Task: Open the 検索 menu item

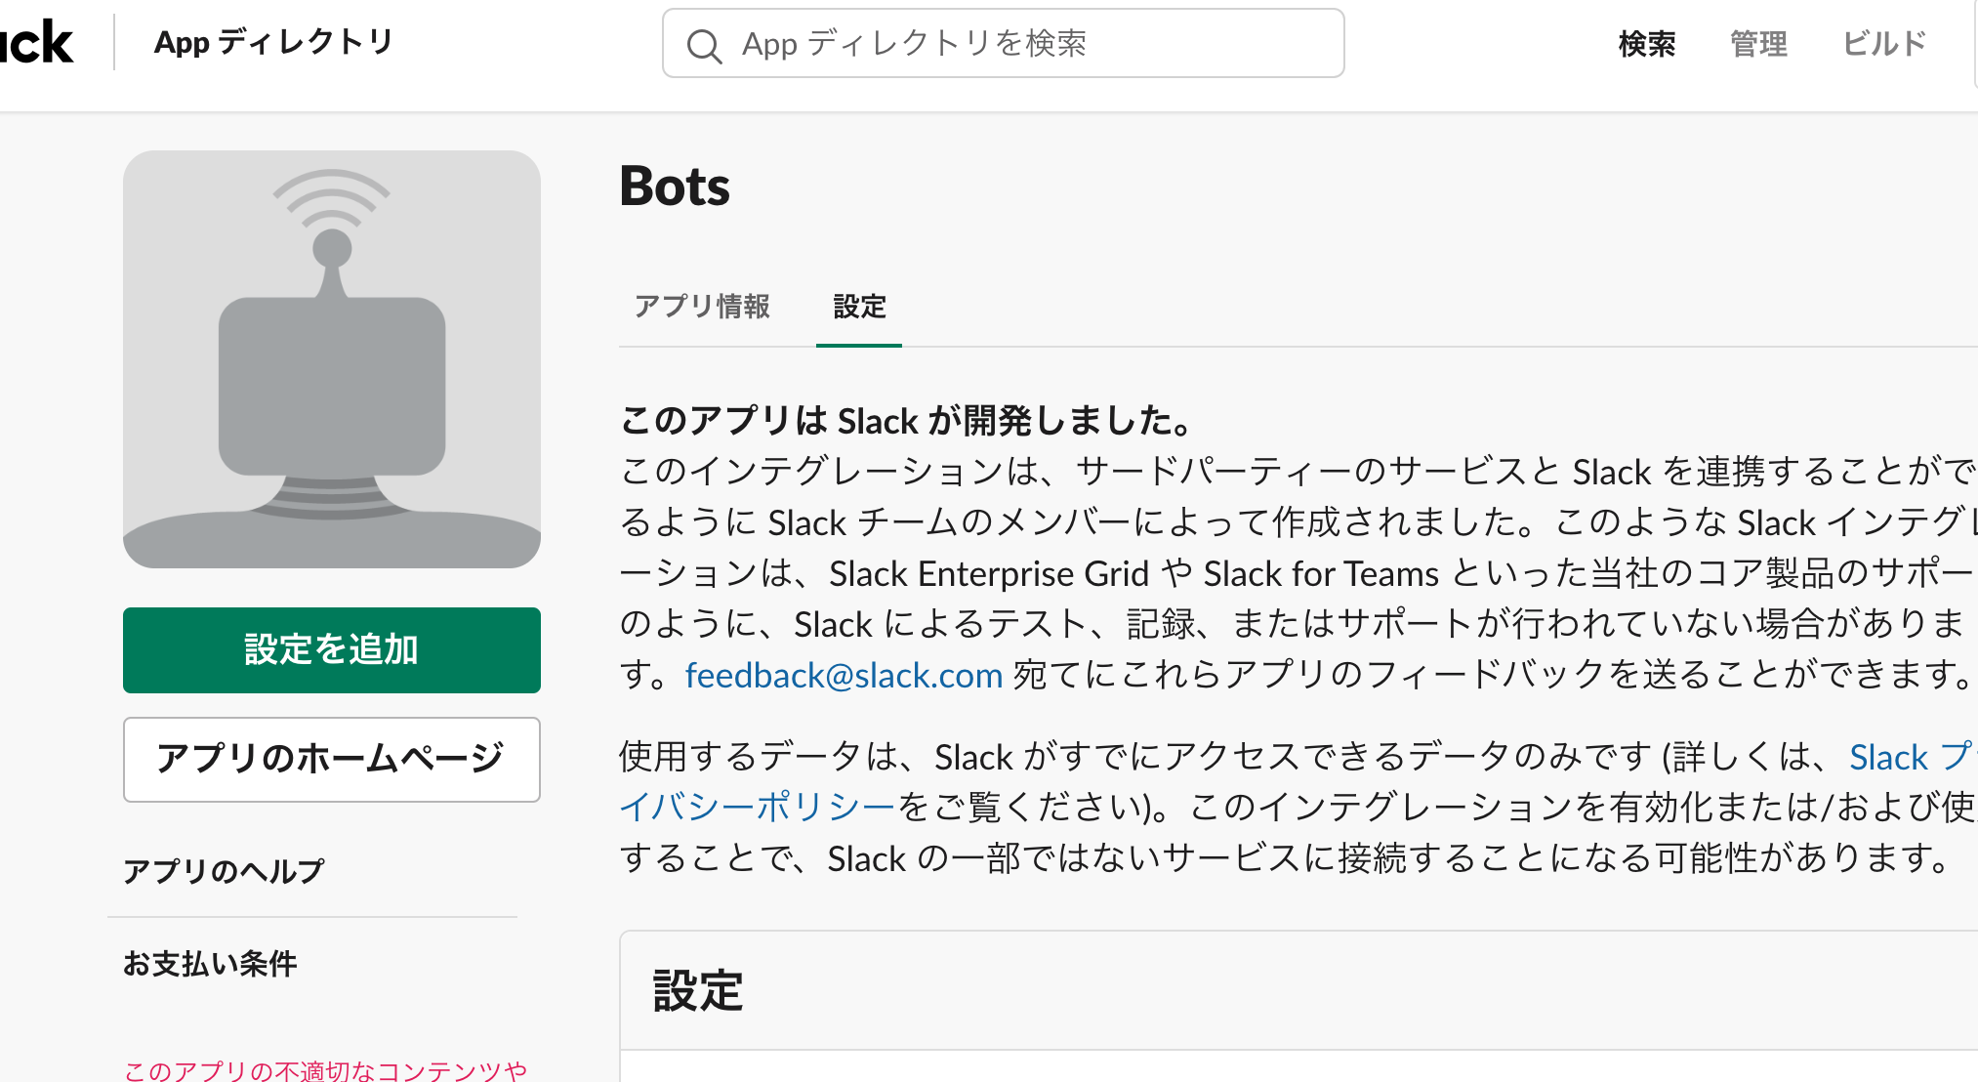Action: [x=1646, y=44]
